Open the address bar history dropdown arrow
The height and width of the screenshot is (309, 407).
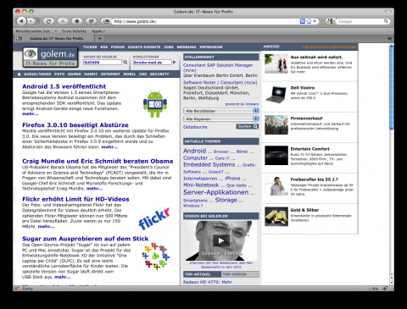[315, 21]
